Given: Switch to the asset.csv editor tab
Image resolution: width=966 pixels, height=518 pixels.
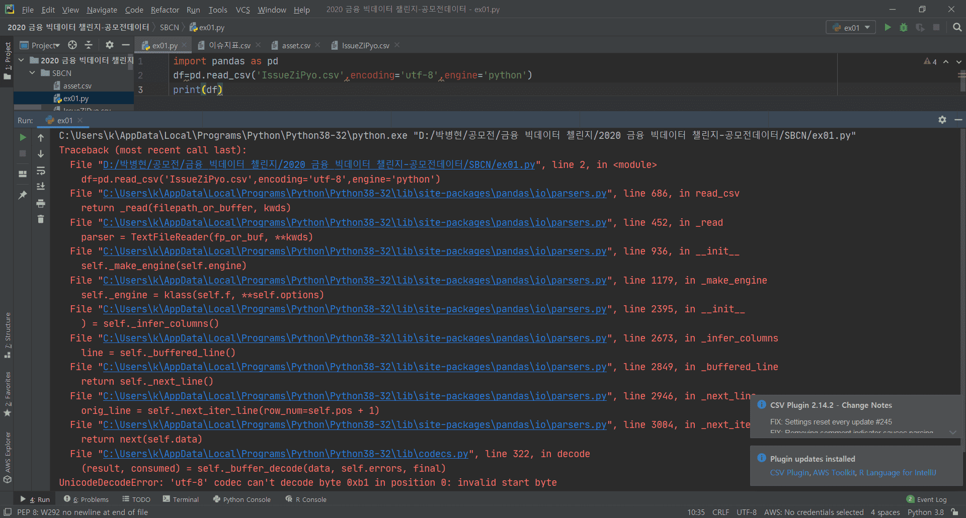Looking at the screenshot, I should click(x=296, y=46).
